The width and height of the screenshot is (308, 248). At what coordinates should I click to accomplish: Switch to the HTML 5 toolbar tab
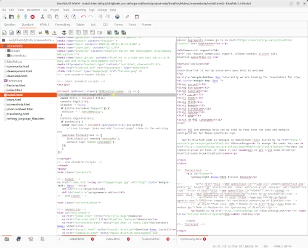point(44,25)
